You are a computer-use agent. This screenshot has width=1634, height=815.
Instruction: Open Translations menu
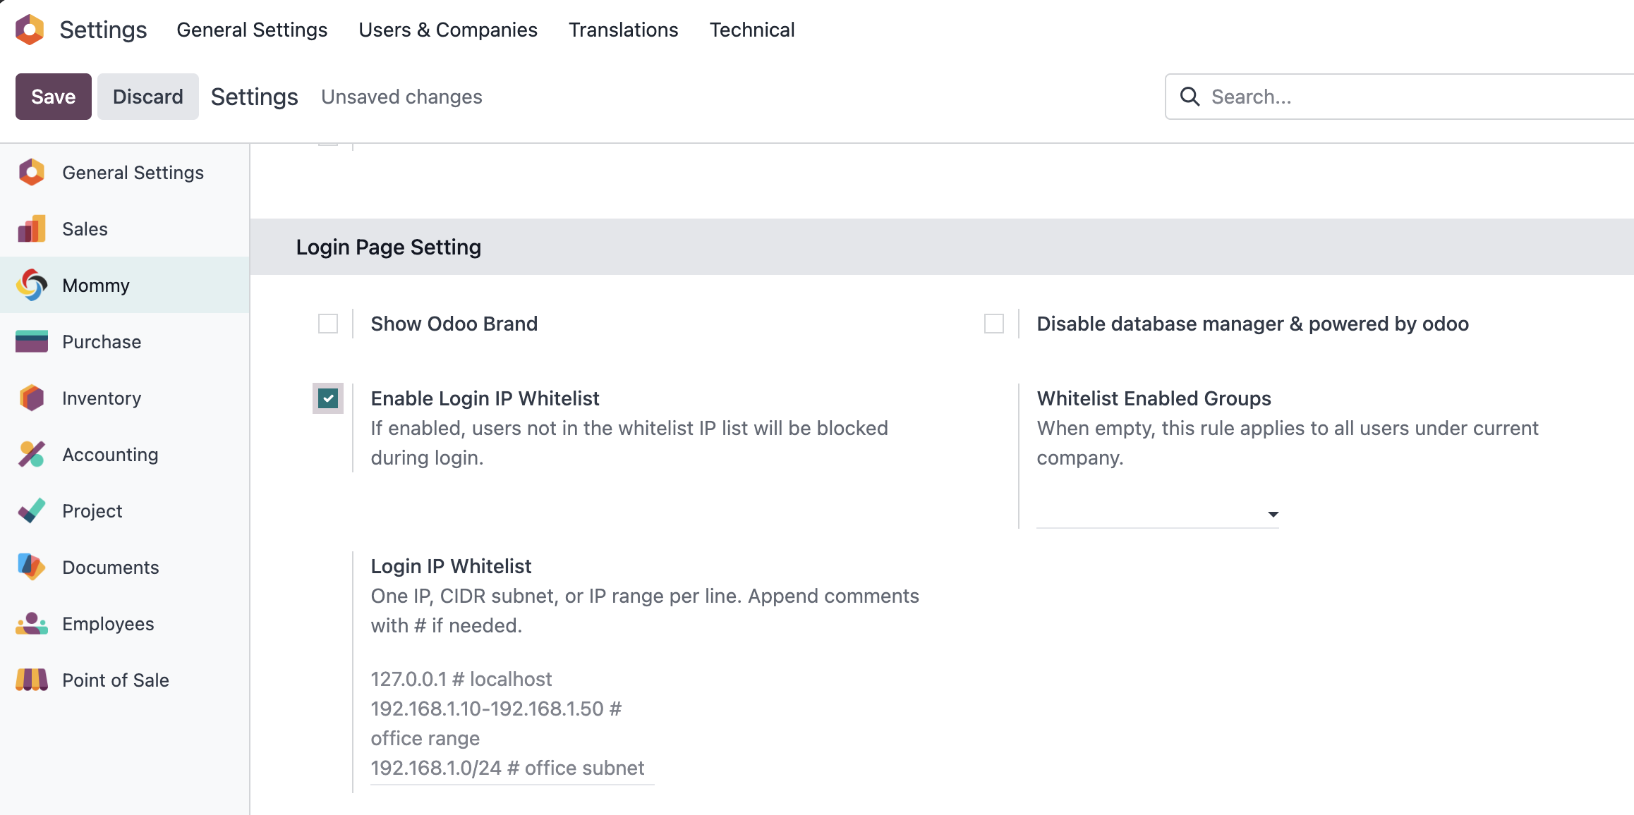click(624, 30)
